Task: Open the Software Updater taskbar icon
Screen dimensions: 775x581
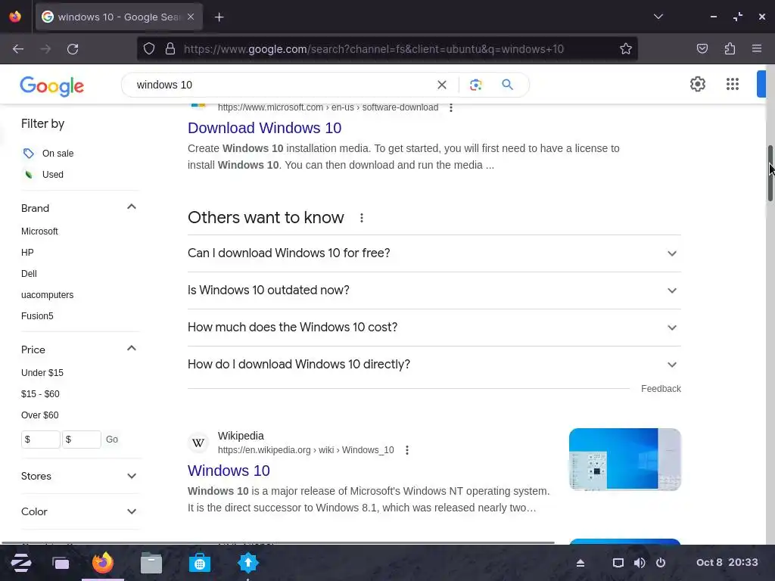Action: tap(248, 563)
